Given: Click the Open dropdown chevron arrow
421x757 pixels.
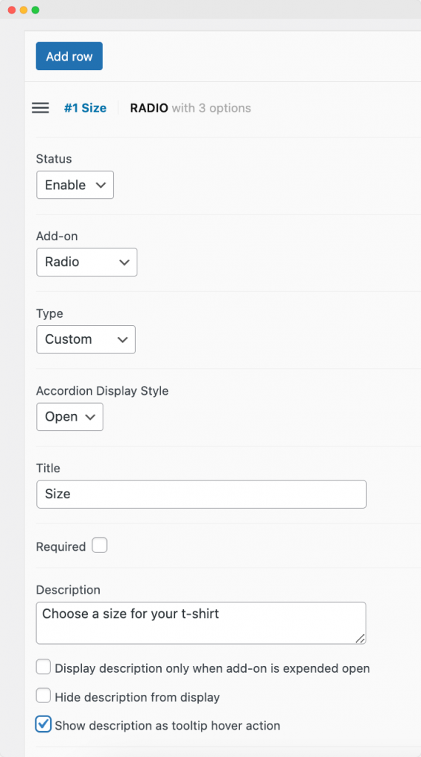Looking at the screenshot, I should click(x=90, y=417).
